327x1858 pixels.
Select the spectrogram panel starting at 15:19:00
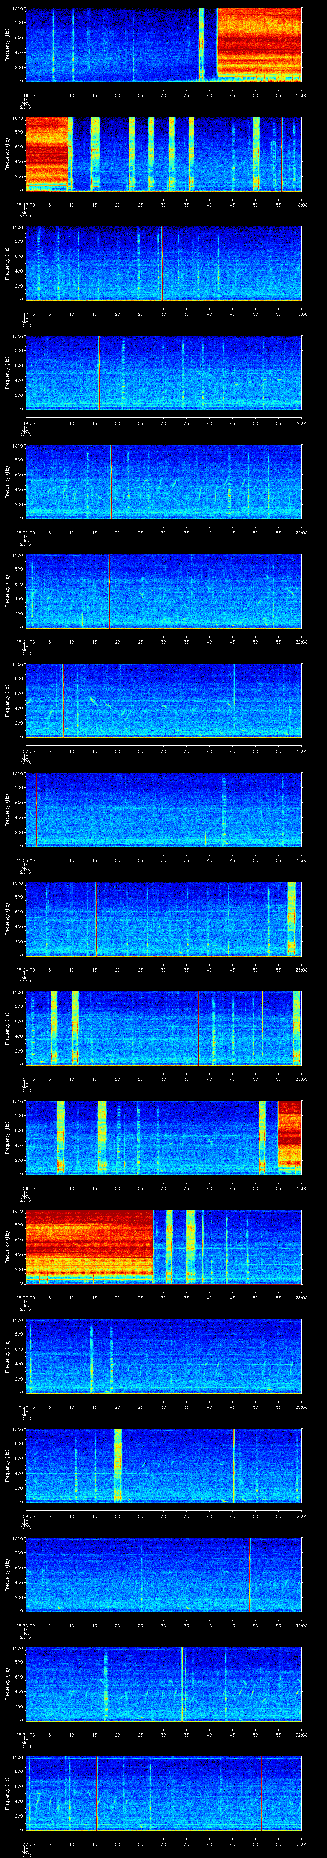pos(164,372)
